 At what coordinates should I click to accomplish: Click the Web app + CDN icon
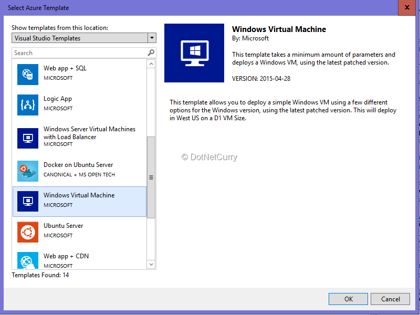click(x=28, y=260)
